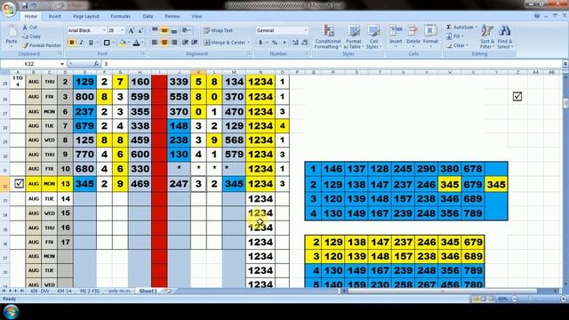Decrease indent in cell

[185, 43]
